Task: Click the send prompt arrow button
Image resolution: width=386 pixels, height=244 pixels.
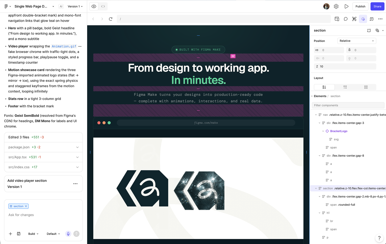Action: (x=76, y=234)
